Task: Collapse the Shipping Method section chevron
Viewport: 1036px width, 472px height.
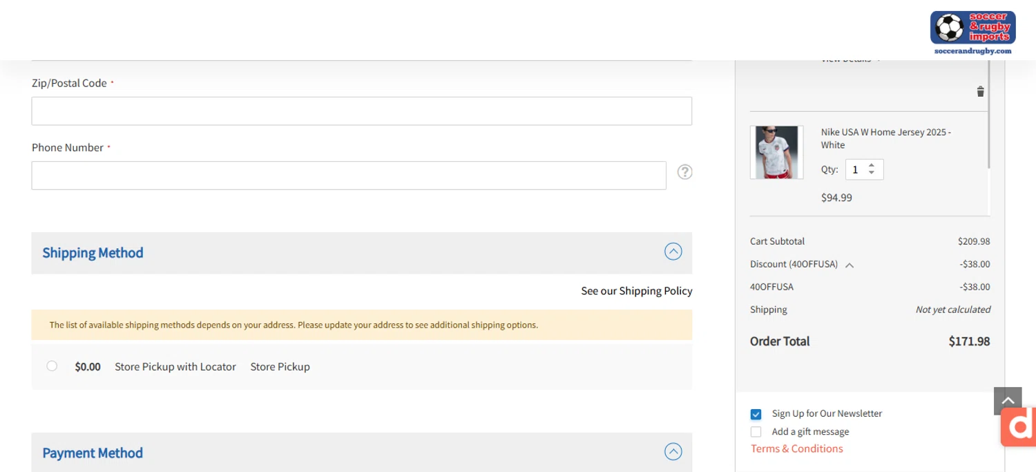Action: point(673,252)
